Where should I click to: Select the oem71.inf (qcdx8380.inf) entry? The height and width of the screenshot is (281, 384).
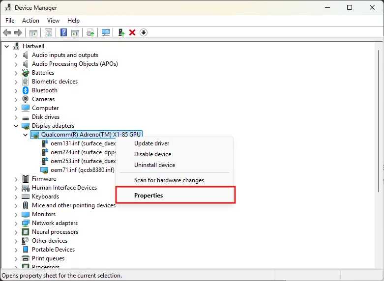82,170
